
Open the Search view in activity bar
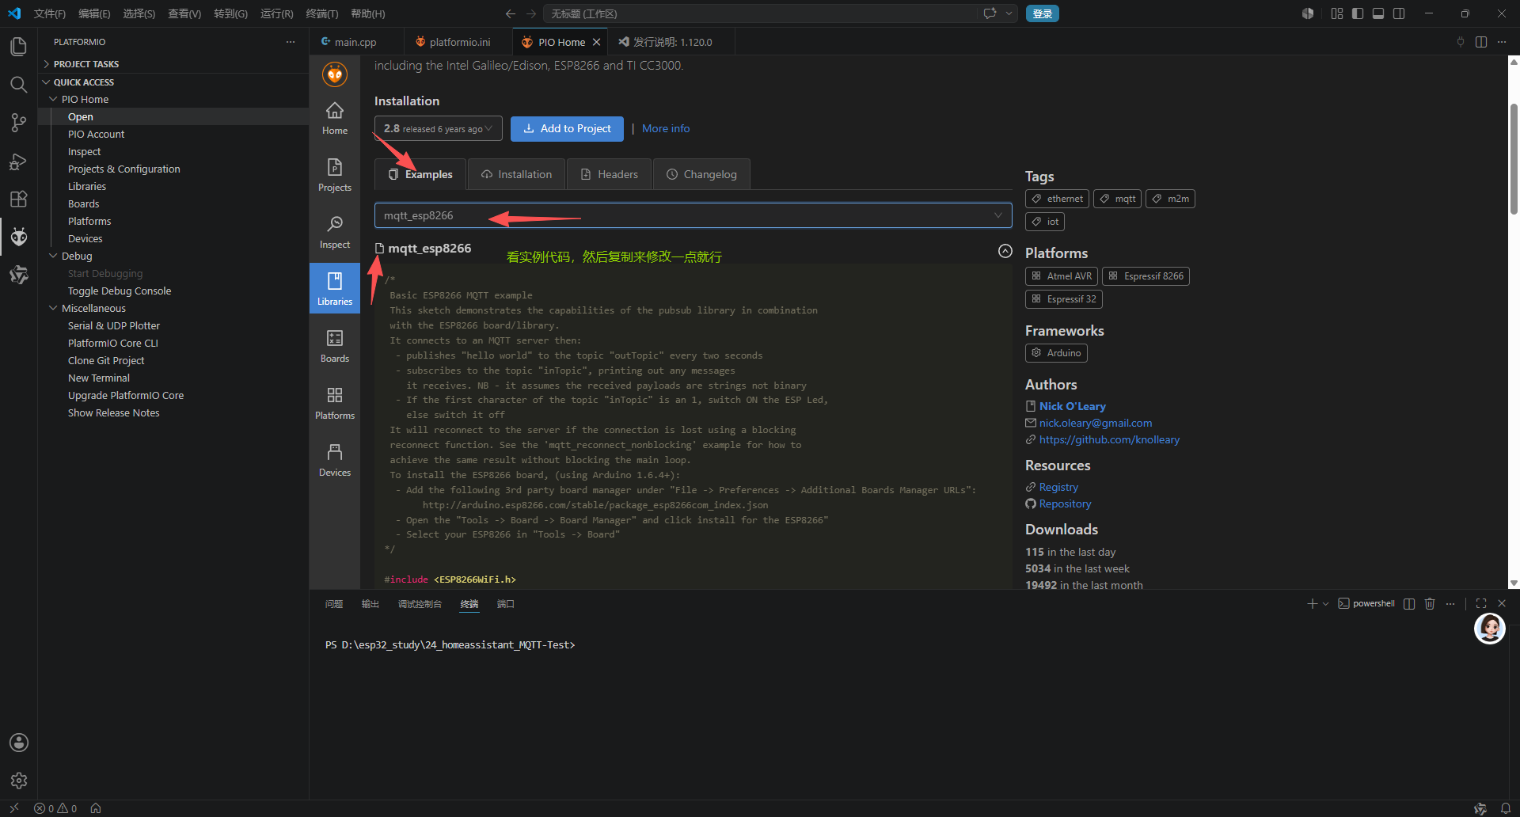(x=18, y=85)
